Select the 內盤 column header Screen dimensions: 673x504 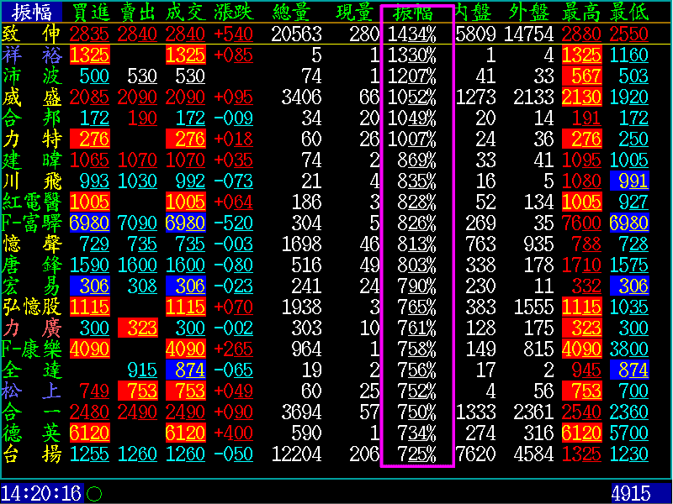pyautogui.click(x=474, y=12)
